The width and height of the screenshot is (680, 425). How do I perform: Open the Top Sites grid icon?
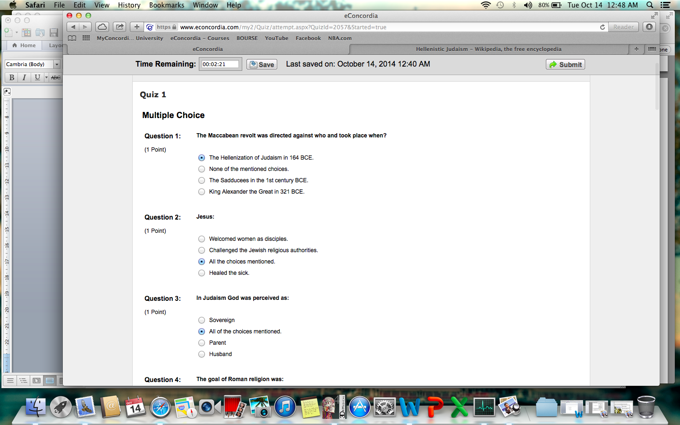86,38
